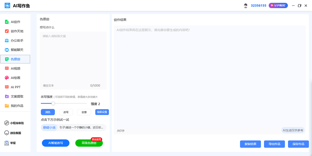
Task: Switch to 智能聊天
Action: pos(15,50)
